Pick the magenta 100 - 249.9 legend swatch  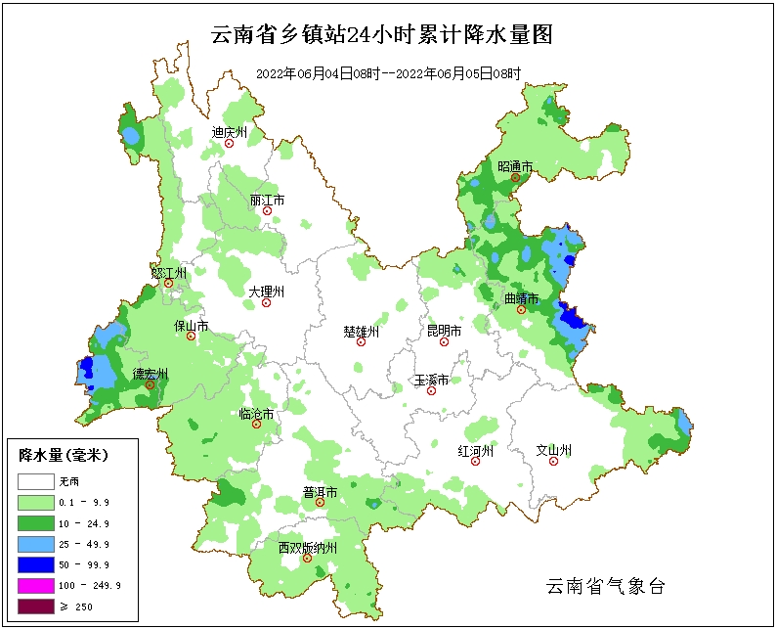click(x=35, y=585)
